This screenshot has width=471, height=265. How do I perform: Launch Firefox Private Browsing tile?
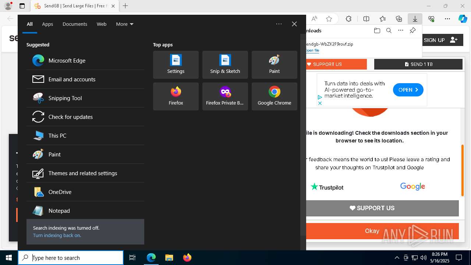click(225, 96)
